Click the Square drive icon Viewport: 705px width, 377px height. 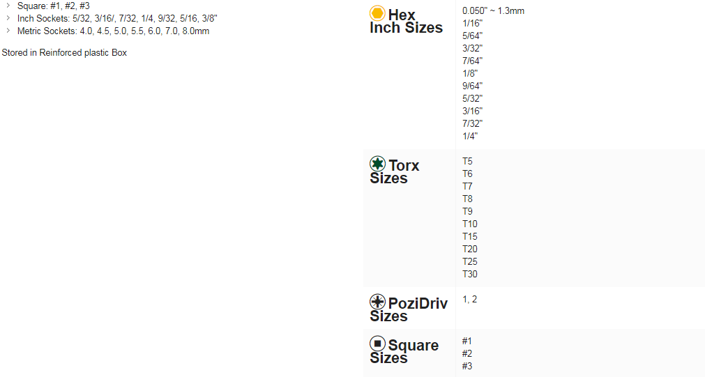coord(377,344)
